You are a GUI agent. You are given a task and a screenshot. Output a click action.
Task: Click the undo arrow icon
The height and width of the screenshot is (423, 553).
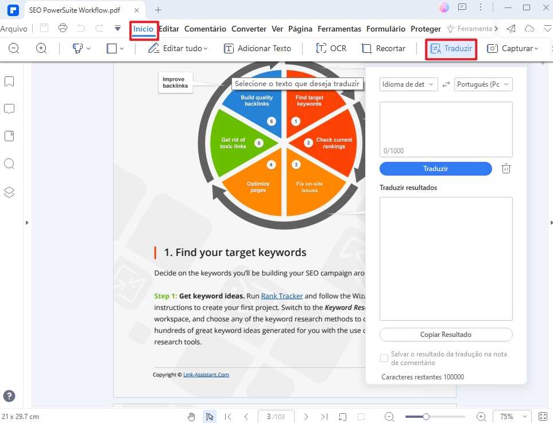point(81,28)
